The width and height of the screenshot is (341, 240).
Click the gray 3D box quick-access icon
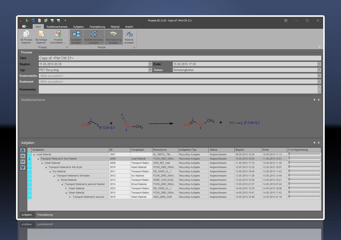click(46, 21)
